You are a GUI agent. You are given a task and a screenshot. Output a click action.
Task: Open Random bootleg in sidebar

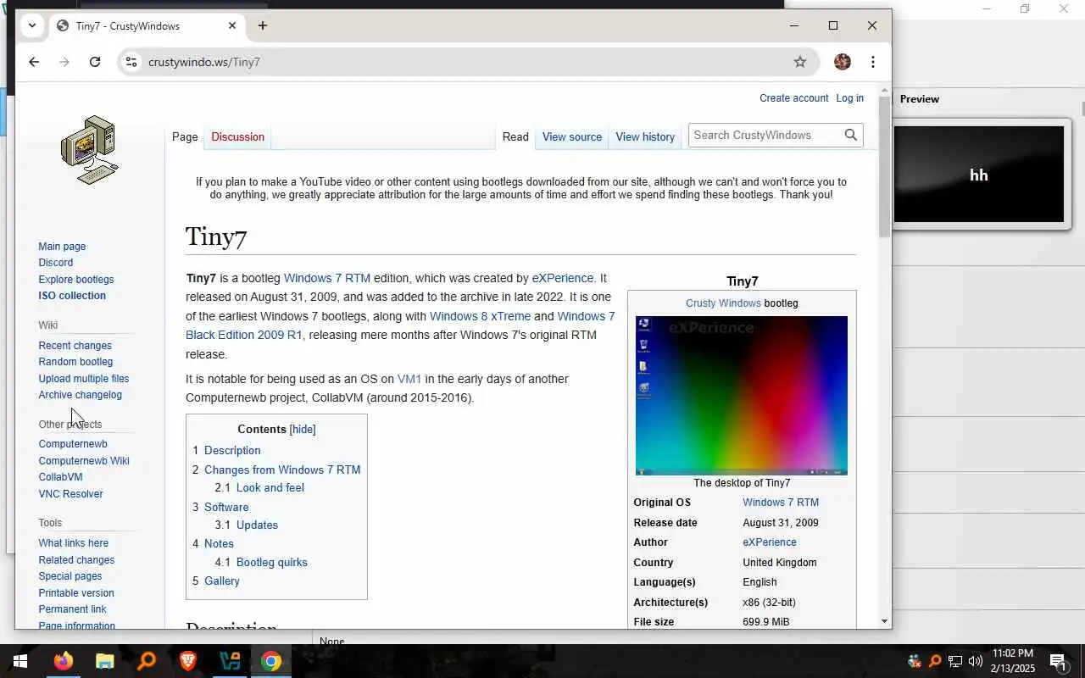[x=75, y=362]
